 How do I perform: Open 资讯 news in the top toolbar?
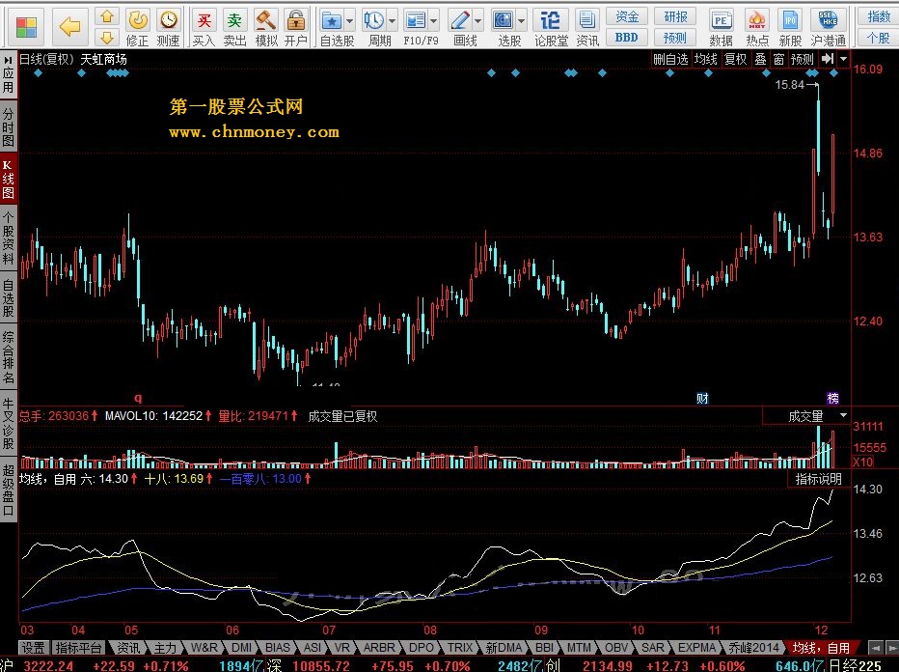tap(587, 28)
